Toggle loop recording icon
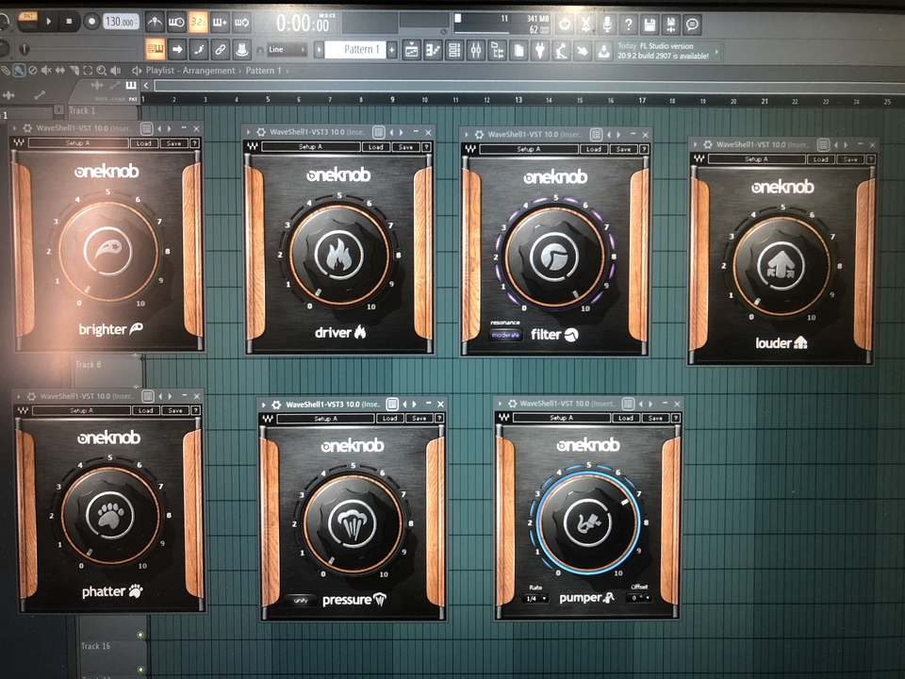Viewport: 905px width, 679px height. 241,23
